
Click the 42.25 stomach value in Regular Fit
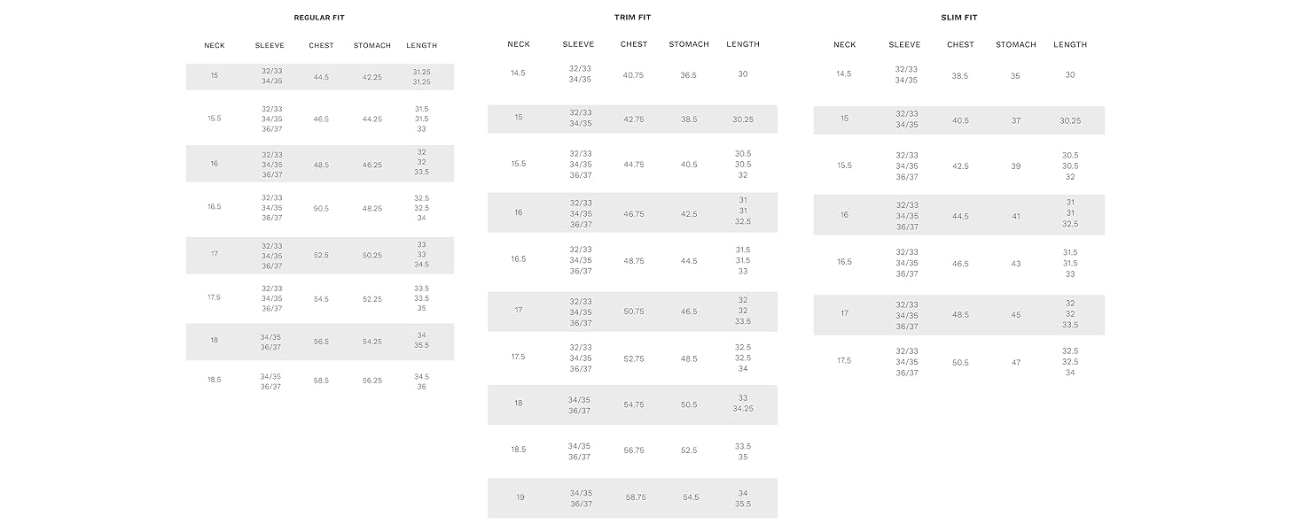[x=372, y=77]
